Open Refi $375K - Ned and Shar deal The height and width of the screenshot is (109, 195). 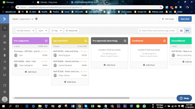pos(70,53)
